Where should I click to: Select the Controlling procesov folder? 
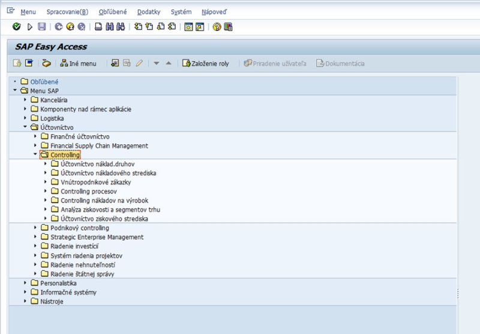click(84, 192)
